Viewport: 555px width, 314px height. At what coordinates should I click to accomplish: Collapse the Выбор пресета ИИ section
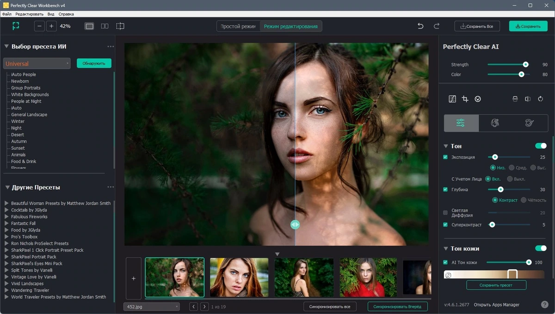point(6,47)
